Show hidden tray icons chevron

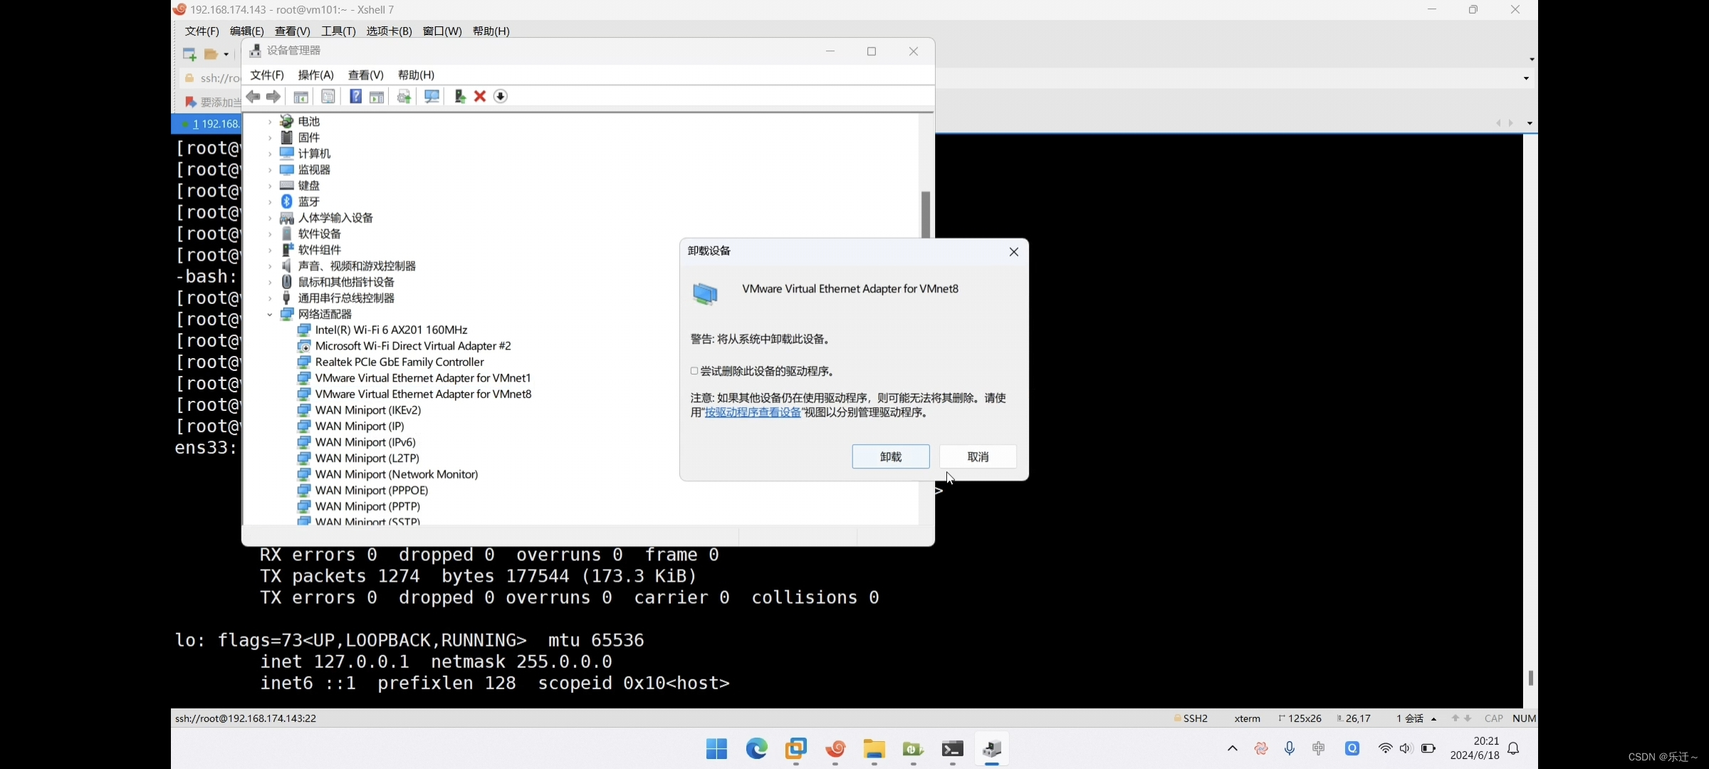pyautogui.click(x=1233, y=749)
